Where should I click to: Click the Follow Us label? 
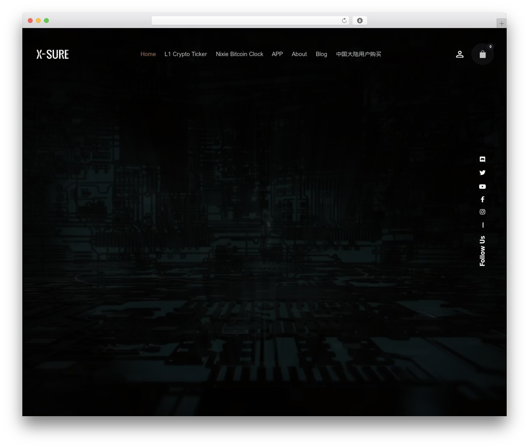[482, 251]
